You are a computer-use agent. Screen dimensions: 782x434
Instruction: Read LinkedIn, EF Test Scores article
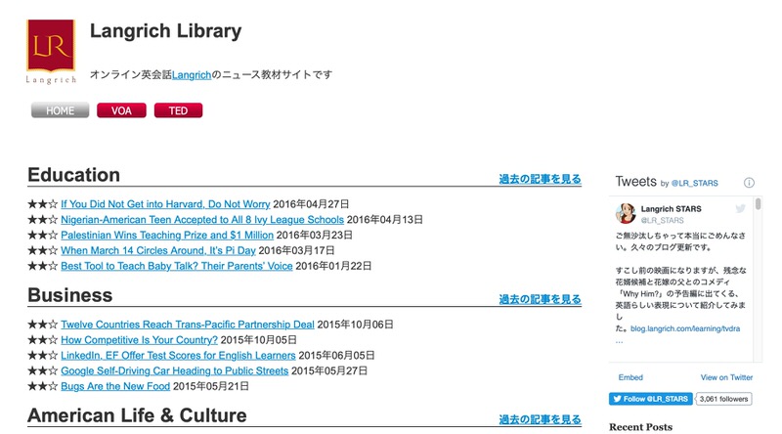(x=178, y=356)
